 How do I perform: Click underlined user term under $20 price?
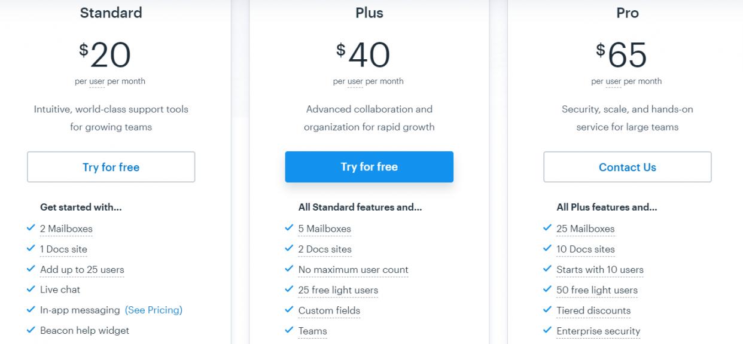(x=97, y=81)
